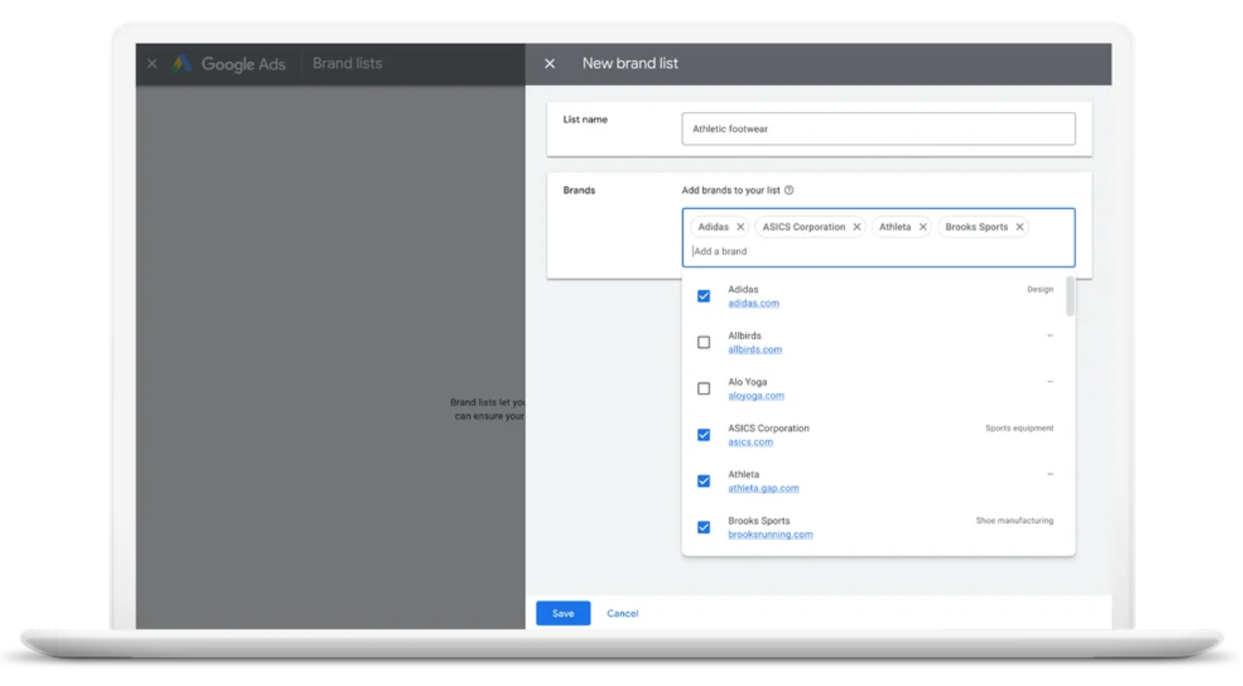Click the Sports equipment category label
Viewport: 1243px width, 686px height.
tap(1019, 428)
